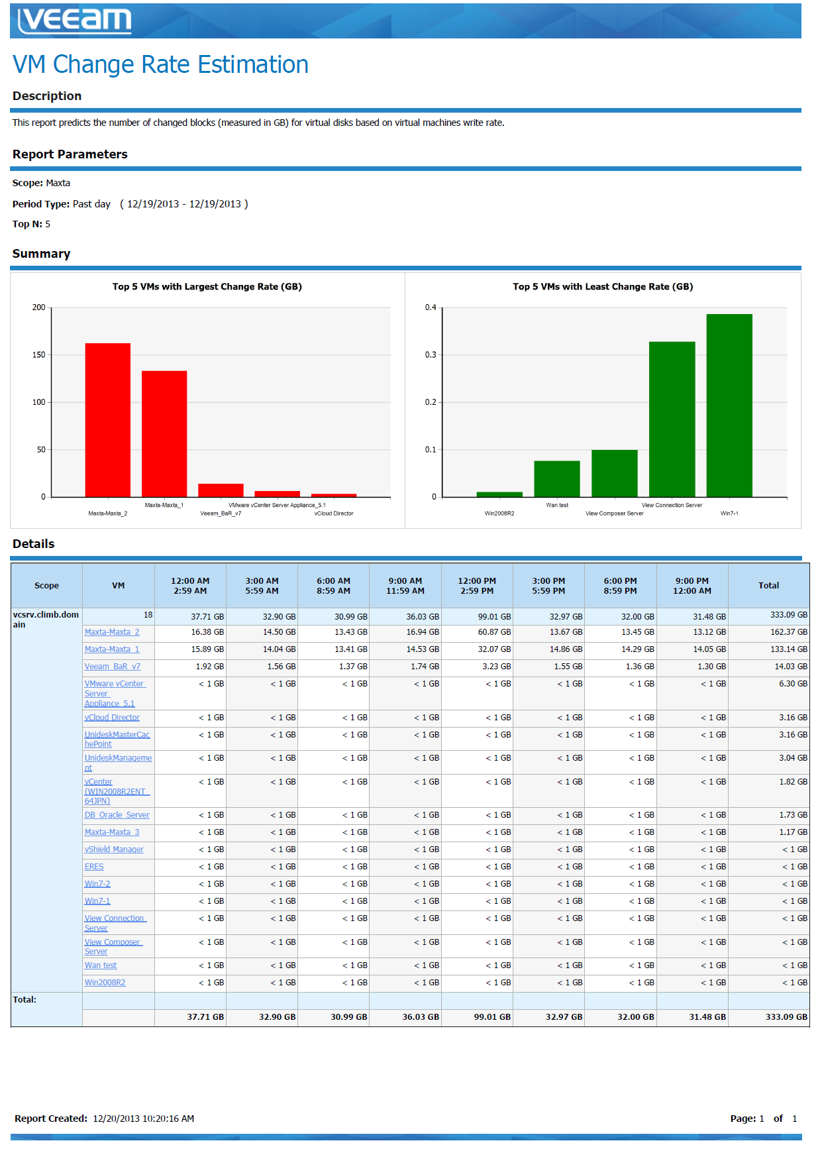Click the red Maxta-Maxta_2 chart bar

(108, 420)
